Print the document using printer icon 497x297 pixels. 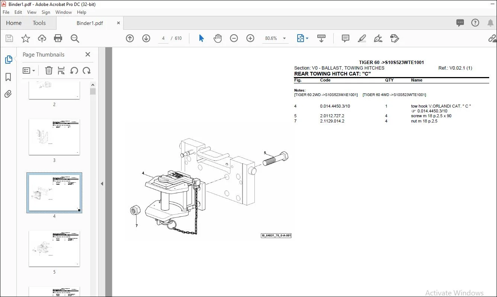click(x=58, y=38)
